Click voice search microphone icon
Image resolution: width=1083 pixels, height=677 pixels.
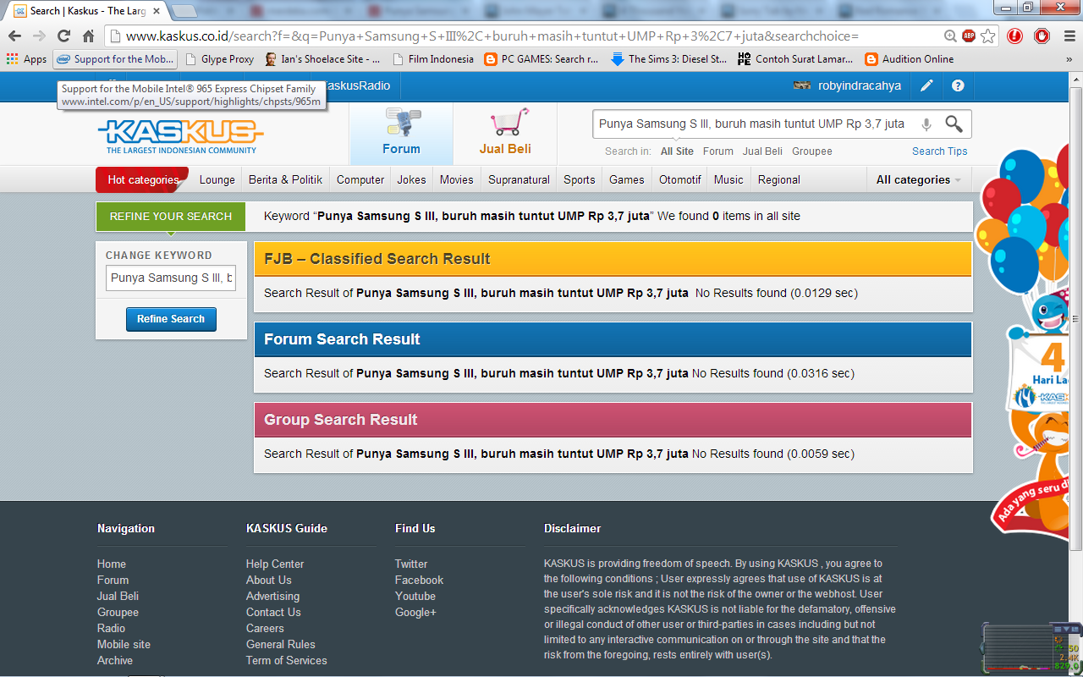pos(926,124)
